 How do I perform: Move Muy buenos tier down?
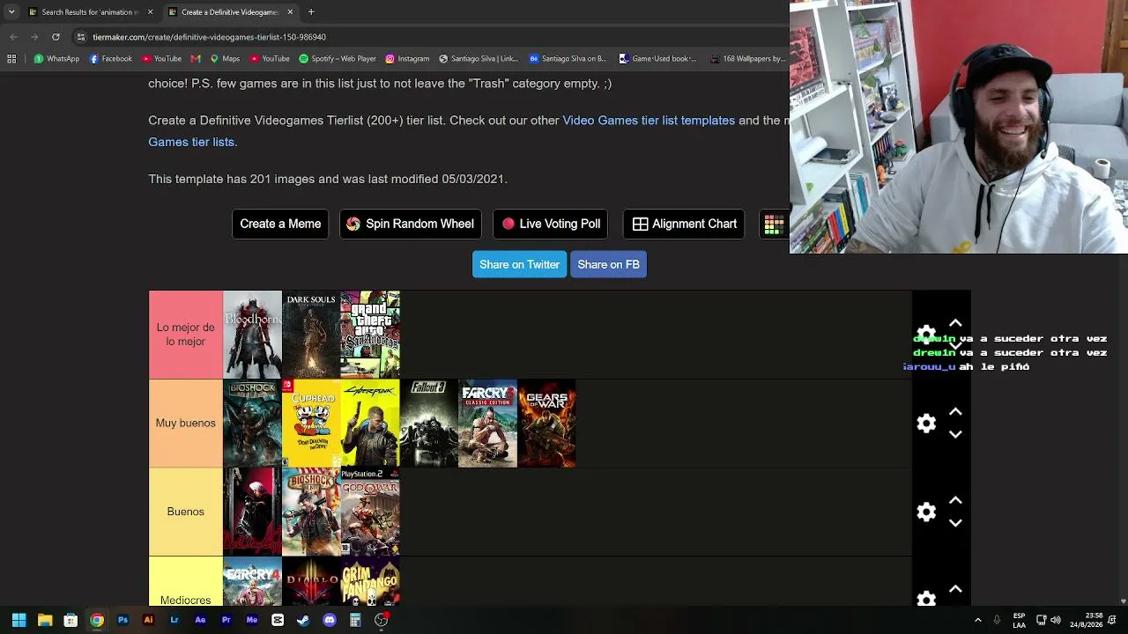click(x=955, y=434)
